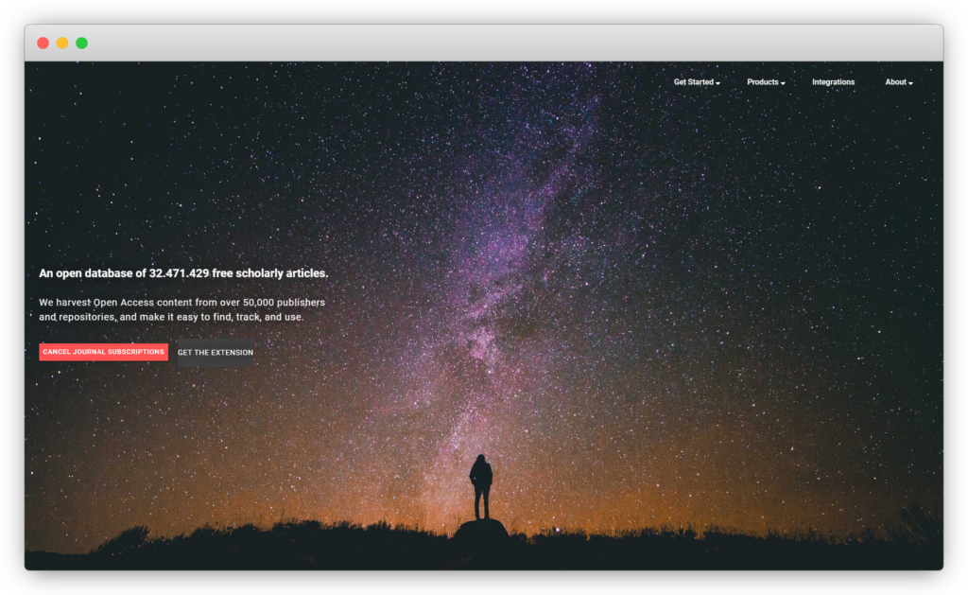Click the Get the Extension button
968x595 pixels.
pos(216,353)
